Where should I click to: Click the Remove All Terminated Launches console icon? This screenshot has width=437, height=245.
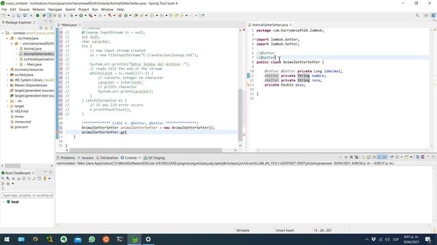[356, 157]
